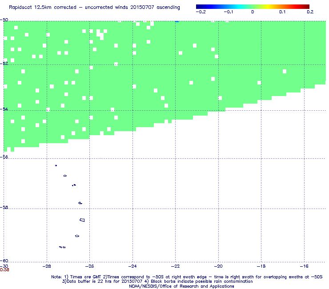Image resolution: width=329 pixels, height=289 pixels.
Task: Click the -30 longitude axis label
Action: tap(4, 266)
